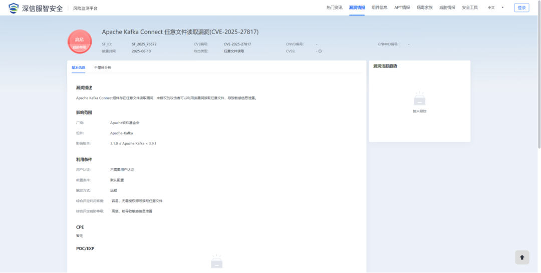
Task: Click the 远程 trigger method value
Action: pyautogui.click(x=114, y=190)
